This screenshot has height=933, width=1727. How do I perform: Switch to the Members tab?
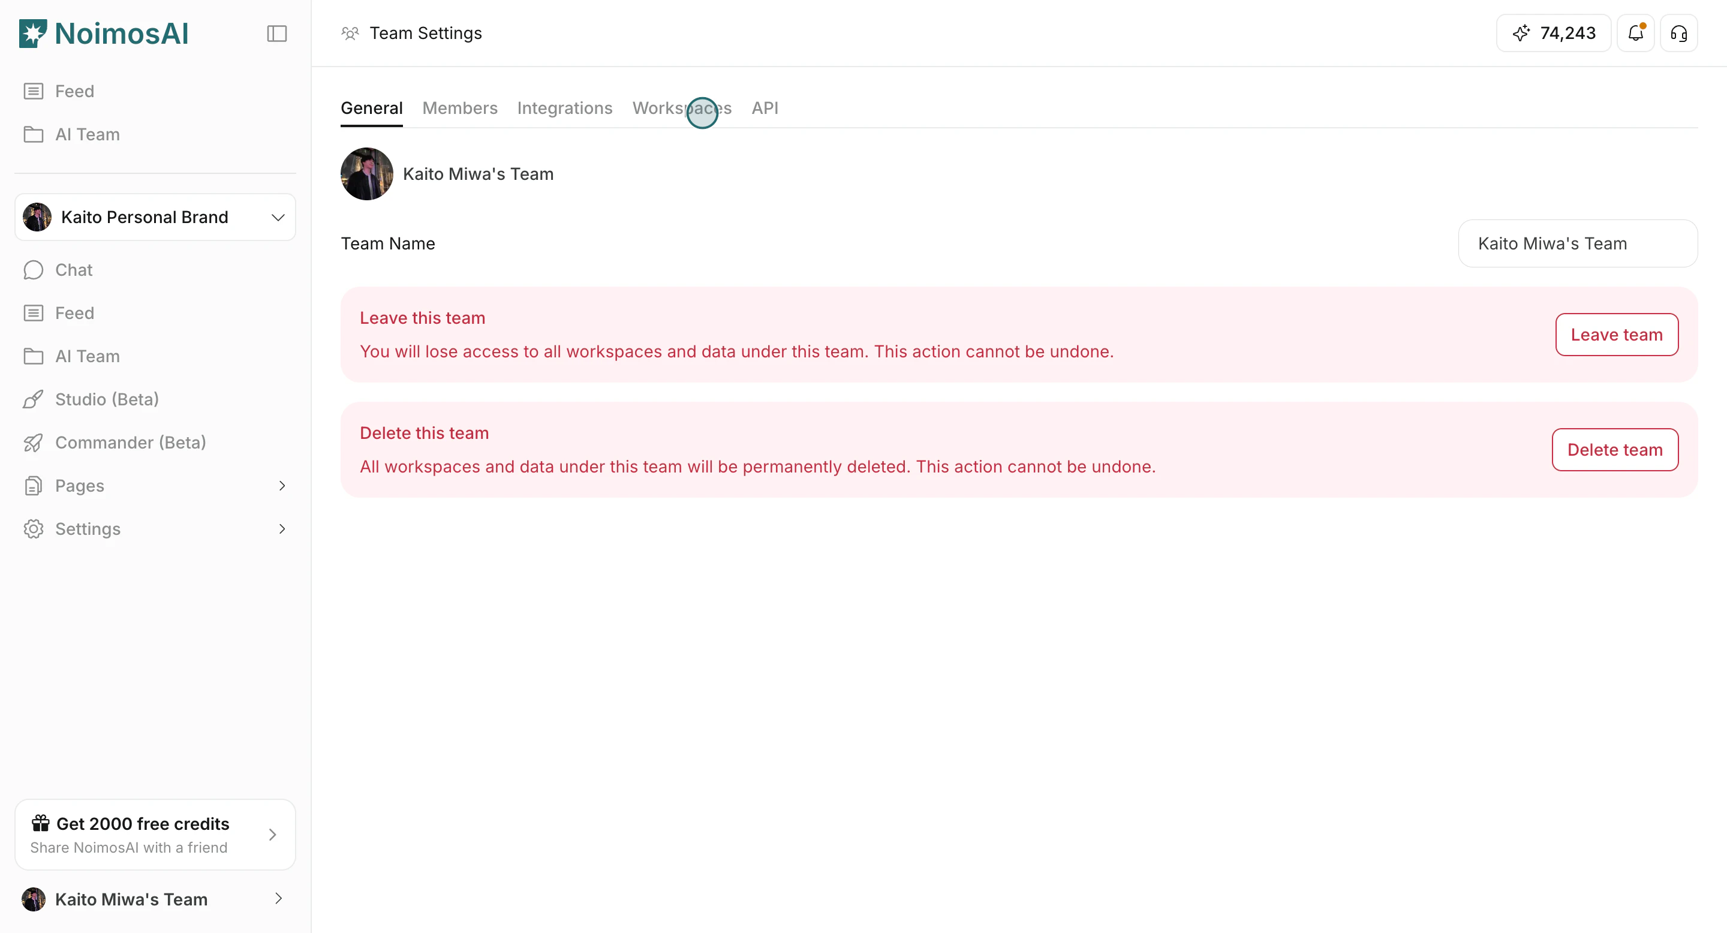(x=460, y=108)
